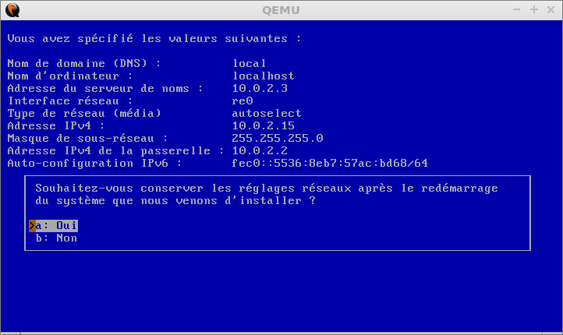Click the media type value "autoselect"

pyautogui.click(x=267, y=113)
